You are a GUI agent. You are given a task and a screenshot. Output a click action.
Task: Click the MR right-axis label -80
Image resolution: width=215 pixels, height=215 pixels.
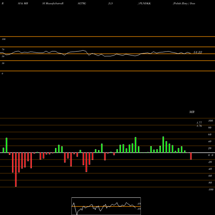[210, 183]
